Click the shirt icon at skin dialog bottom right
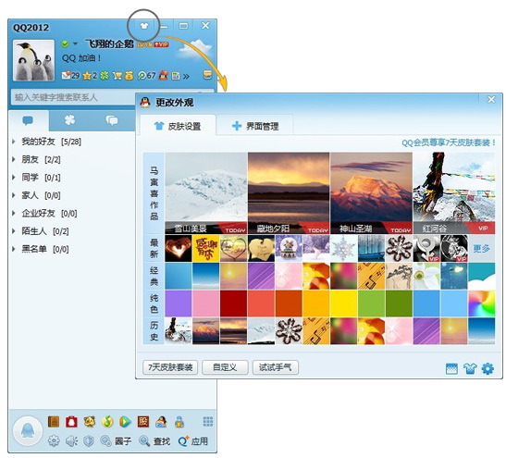The image size is (506, 458). pos(470,368)
